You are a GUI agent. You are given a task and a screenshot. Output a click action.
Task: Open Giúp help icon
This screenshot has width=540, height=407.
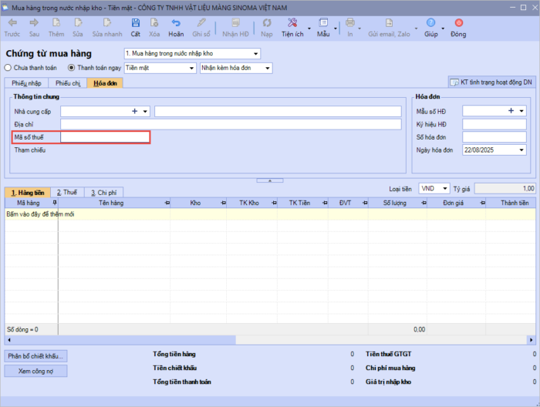(x=430, y=24)
